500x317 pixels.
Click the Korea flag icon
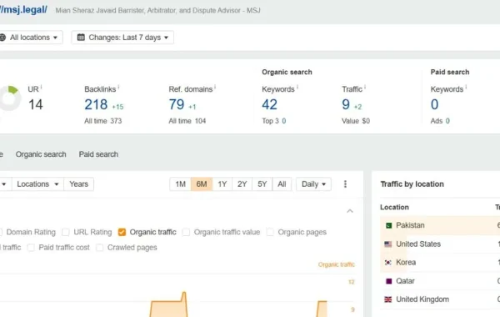pyautogui.click(x=388, y=263)
